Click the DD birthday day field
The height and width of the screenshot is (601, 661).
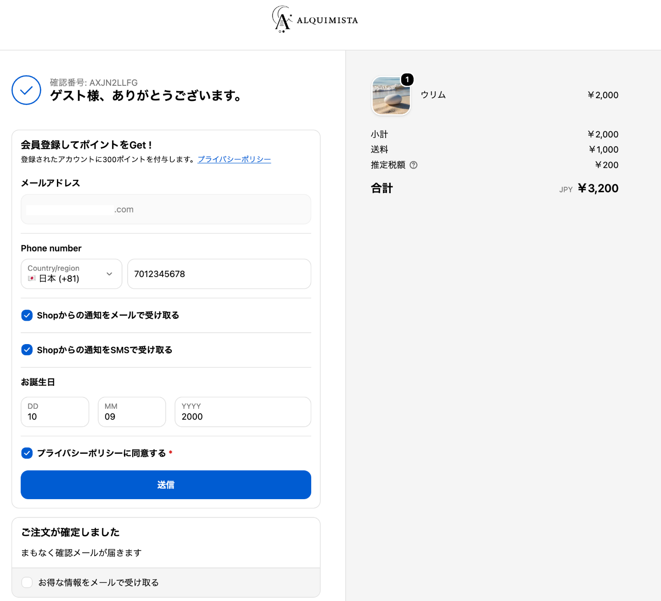pyautogui.click(x=55, y=412)
